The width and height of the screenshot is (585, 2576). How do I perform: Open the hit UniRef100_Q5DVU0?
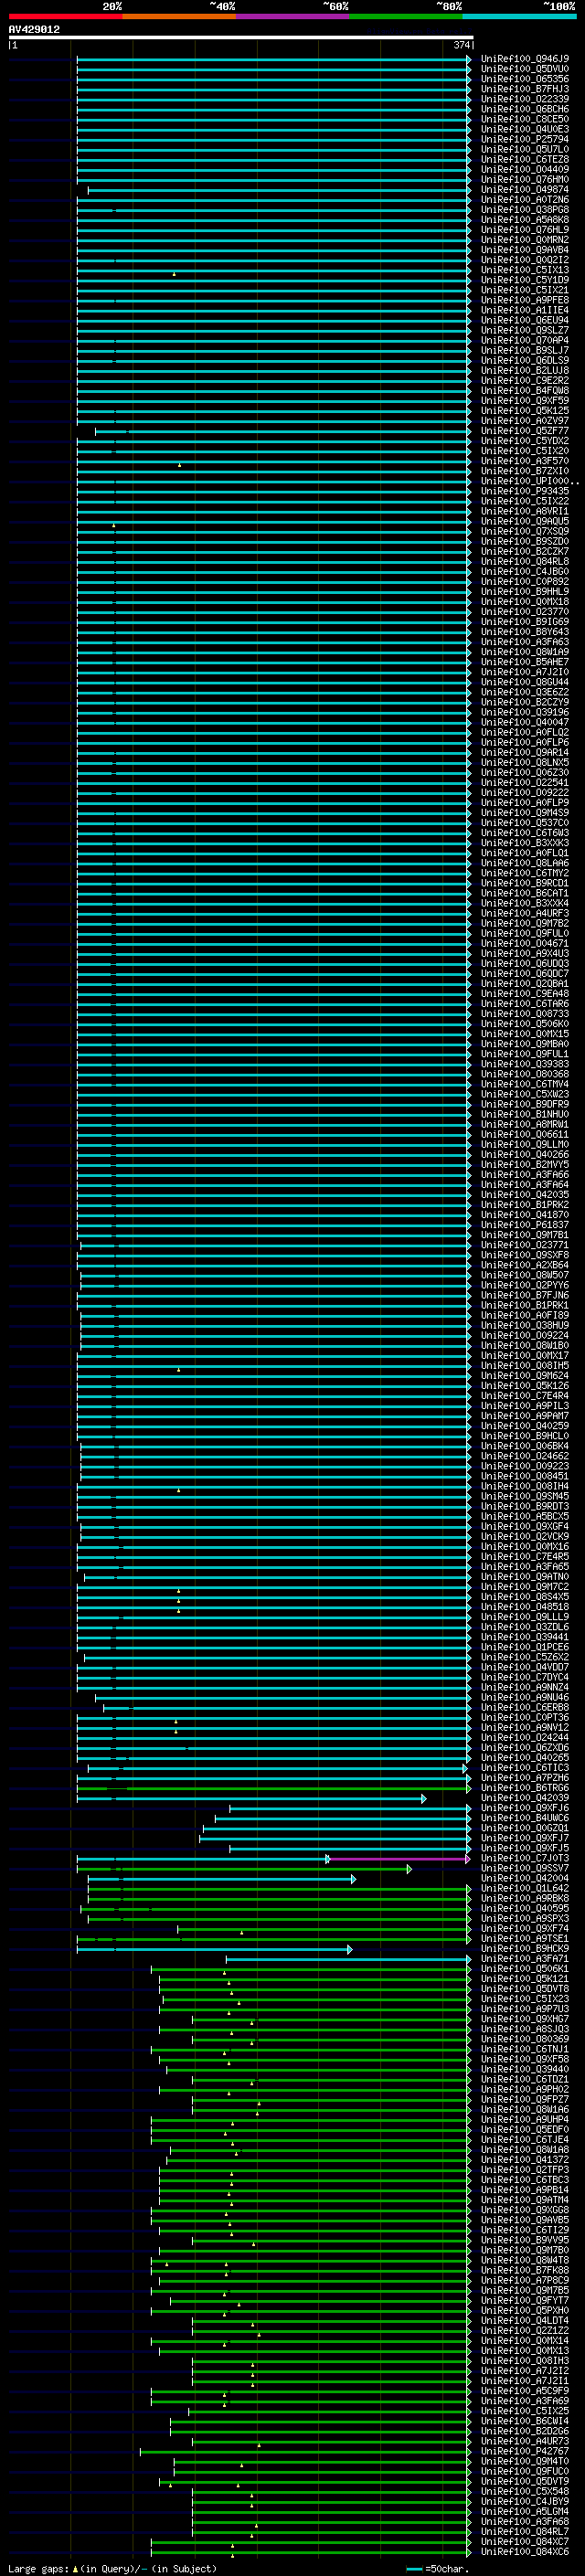(x=524, y=69)
